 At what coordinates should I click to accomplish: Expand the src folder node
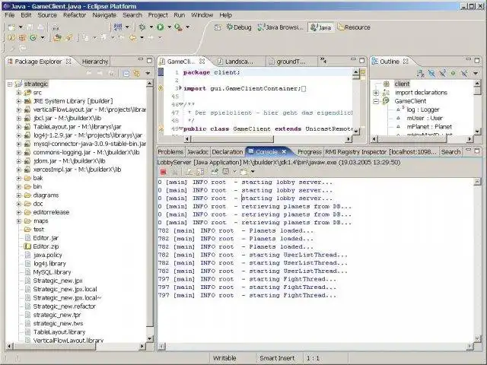(x=19, y=92)
